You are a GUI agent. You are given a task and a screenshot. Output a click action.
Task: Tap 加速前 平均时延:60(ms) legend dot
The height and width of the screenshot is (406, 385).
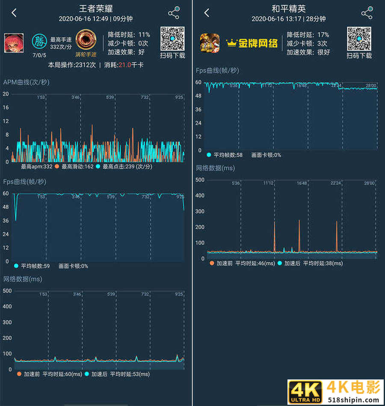(x=19, y=374)
